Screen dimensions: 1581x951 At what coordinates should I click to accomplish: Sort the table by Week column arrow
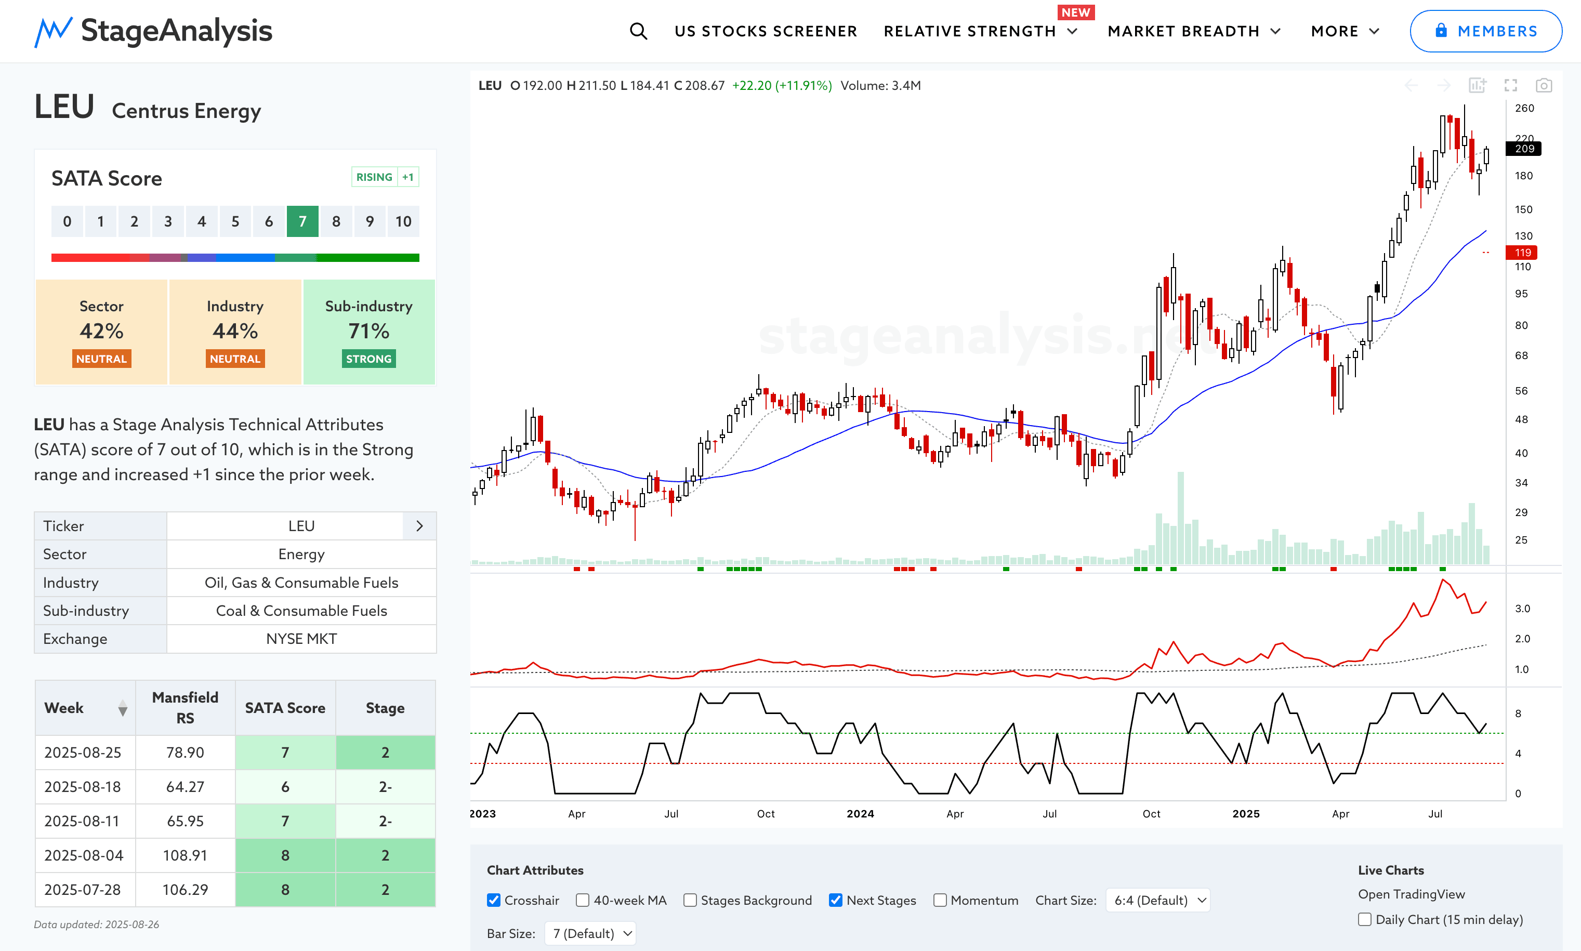[x=123, y=708]
